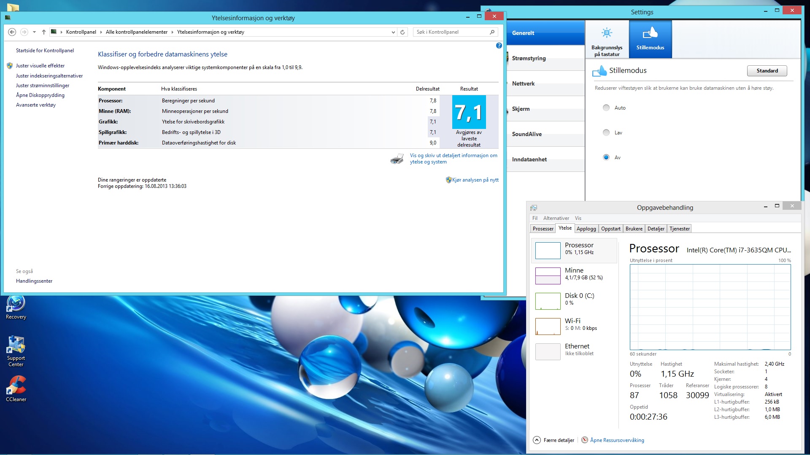Open Generelt section in Settings
This screenshot has width=810, height=455.
545,33
